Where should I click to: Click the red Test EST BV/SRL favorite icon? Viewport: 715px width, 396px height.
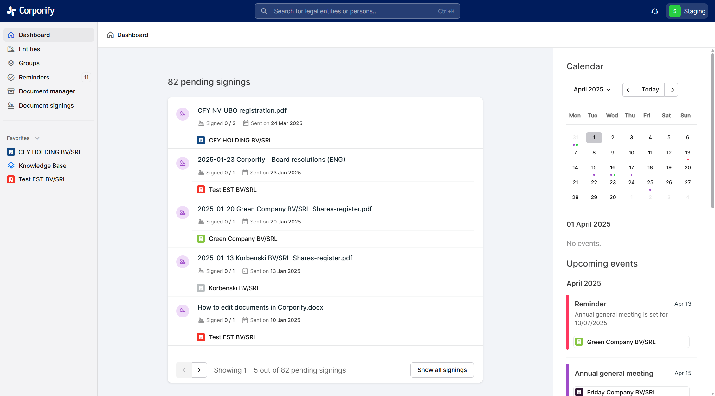coord(11,179)
